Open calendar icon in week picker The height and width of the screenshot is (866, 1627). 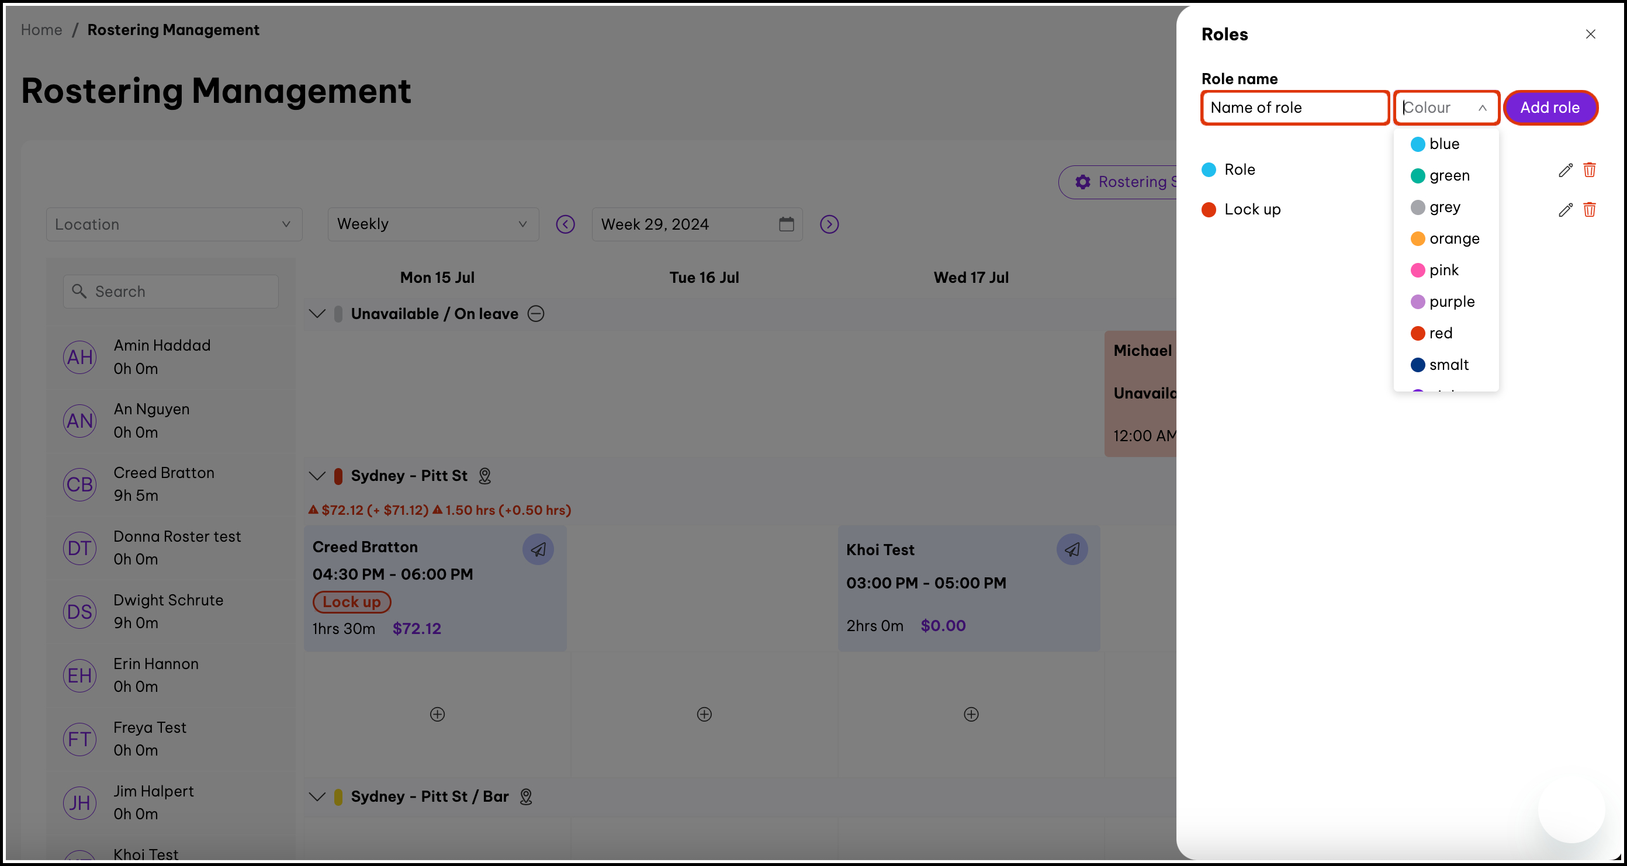(785, 224)
